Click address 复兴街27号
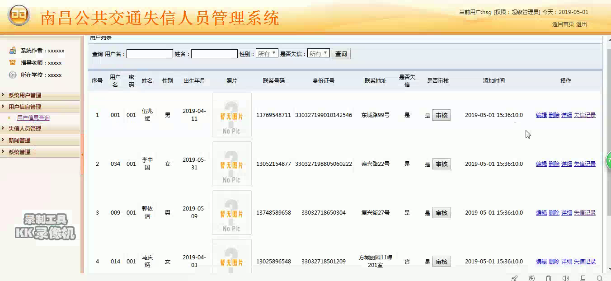 [x=376, y=213]
